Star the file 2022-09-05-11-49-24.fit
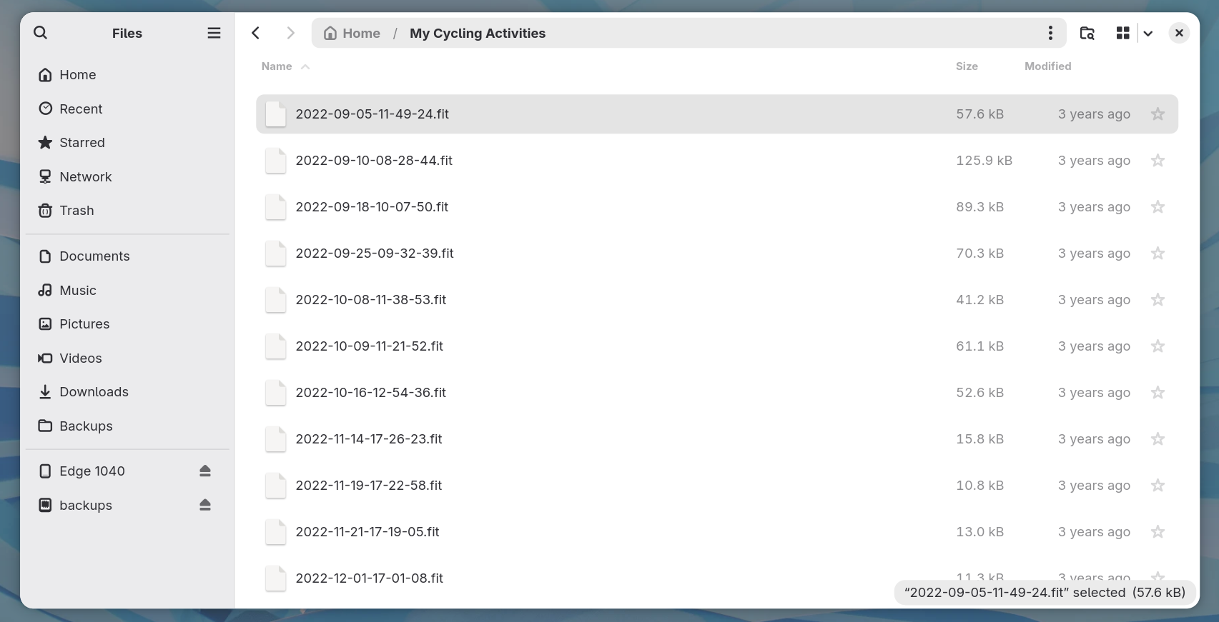1219x622 pixels. (x=1158, y=114)
